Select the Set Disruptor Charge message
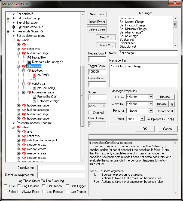 tap(133, 29)
